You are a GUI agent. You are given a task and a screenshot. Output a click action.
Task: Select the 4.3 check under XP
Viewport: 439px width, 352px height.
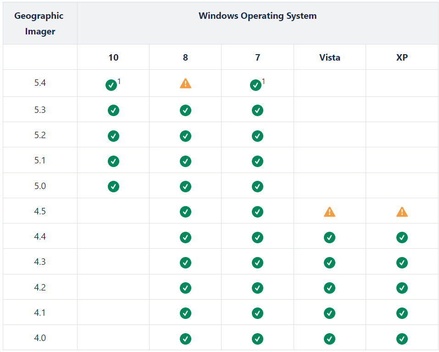click(x=402, y=263)
